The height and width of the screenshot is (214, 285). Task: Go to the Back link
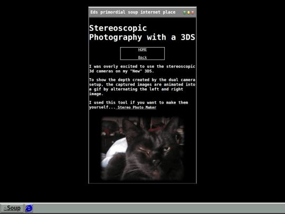pos(142,58)
